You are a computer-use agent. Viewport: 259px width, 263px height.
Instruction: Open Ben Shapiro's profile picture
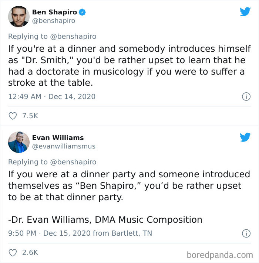(x=19, y=16)
